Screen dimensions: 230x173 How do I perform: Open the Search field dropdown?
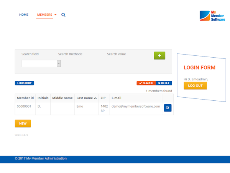(41, 63)
